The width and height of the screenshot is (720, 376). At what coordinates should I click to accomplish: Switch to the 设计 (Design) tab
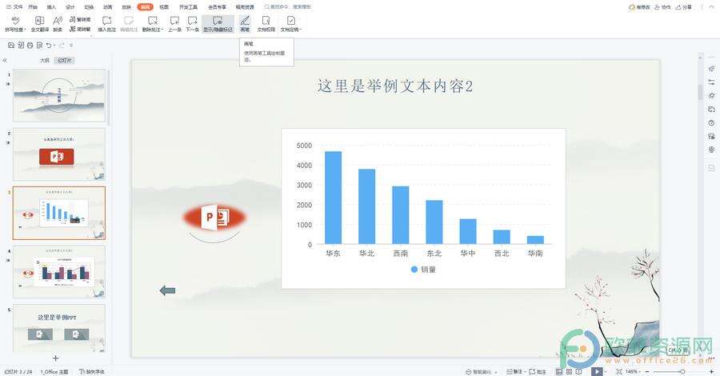(70, 7)
